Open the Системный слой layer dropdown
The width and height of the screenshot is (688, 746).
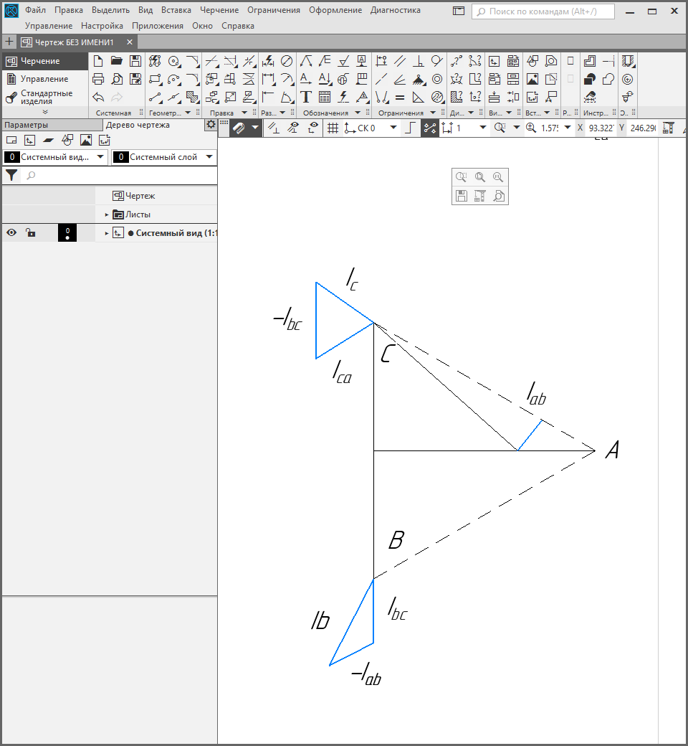click(x=209, y=157)
